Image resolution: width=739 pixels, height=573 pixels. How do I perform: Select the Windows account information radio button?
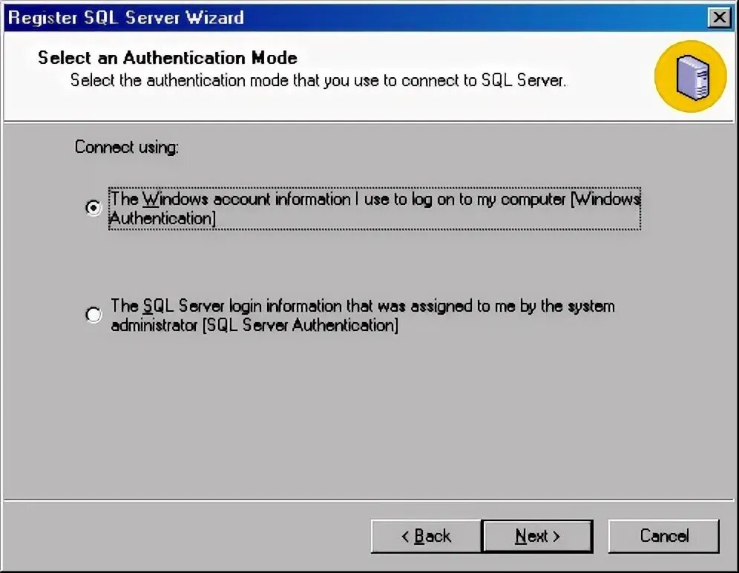point(93,209)
